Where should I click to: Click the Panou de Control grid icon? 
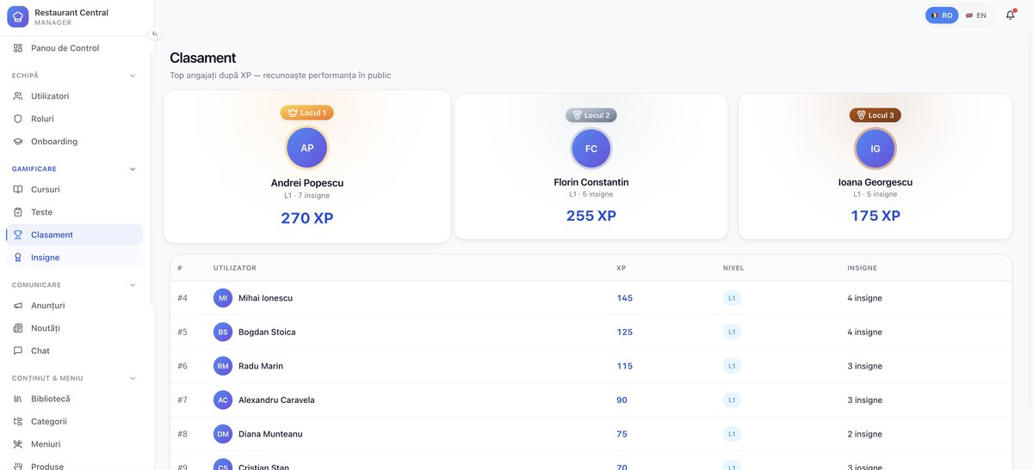coord(18,48)
